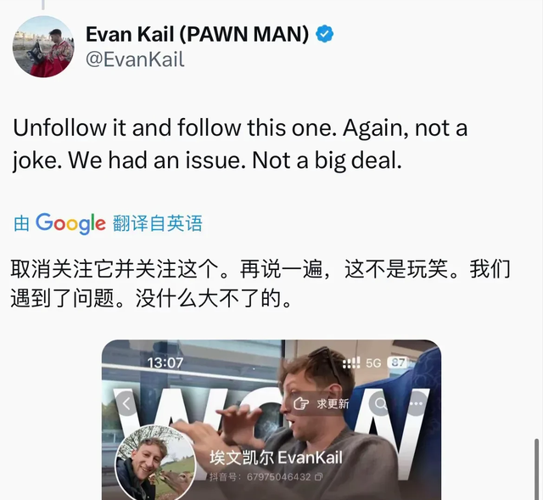This screenshot has height=500, width=543.
Task: Tap the 求更新 button text
Action: [x=333, y=404]
